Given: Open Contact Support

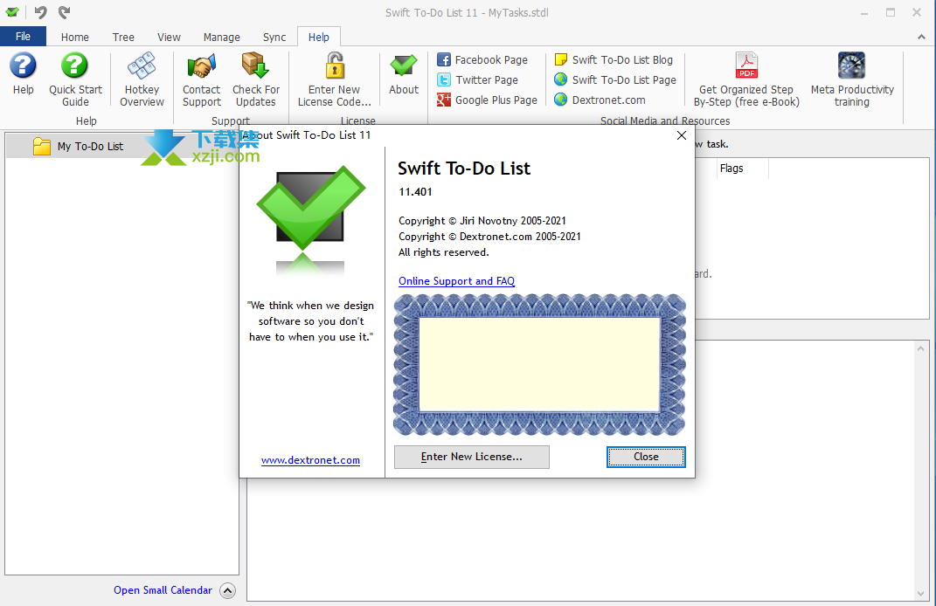Looking at the screenshot, I should [201, 79].
